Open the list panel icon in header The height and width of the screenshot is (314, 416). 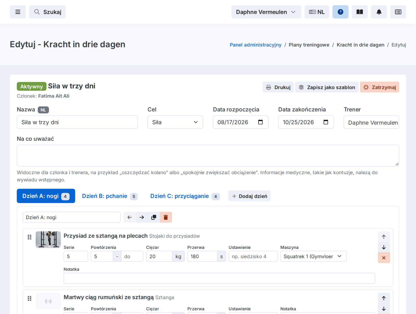tap(398, 12)
